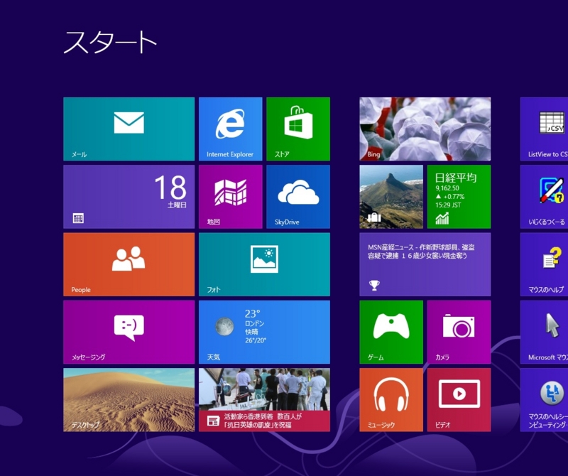The image size is (568, 476).
Task: Open the Mail (メール) tile
Action: (129, 129)
